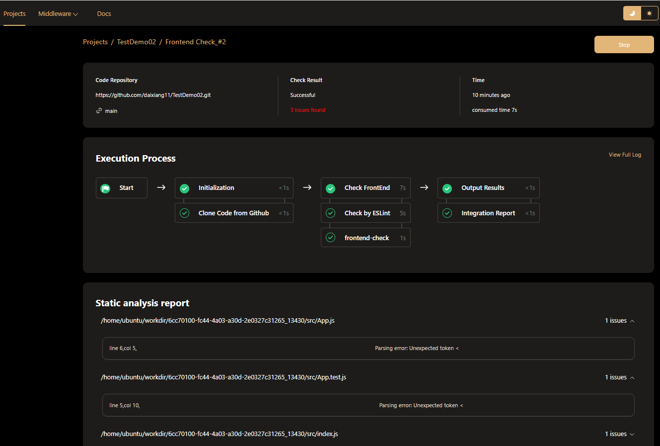The width and height of the screenshot is (660, 446).
Task: Click the green flag Start icon
Action: click(x=105, y=188)
